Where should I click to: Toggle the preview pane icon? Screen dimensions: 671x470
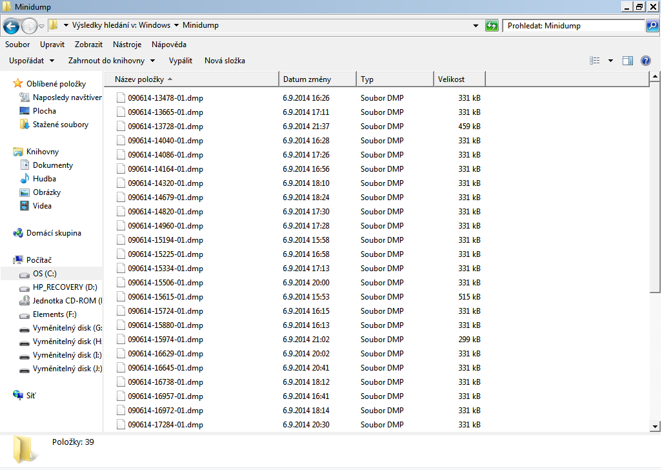click(x=628, y=61)
